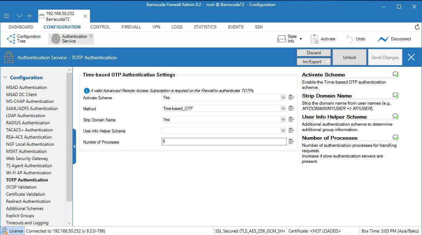Screen dimensions: 422x235
Task: Select MSAD Authentication in the sidebar
Action: [26, 87]
